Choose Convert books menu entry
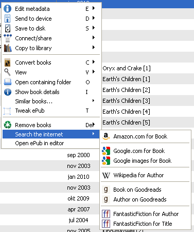Viewport: 194px width, 232px height. coord(51,63)
